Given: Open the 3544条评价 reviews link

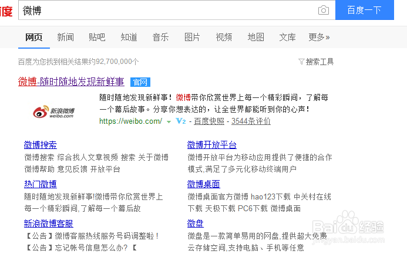Looking at the screenshot, I should click(251, 121).
